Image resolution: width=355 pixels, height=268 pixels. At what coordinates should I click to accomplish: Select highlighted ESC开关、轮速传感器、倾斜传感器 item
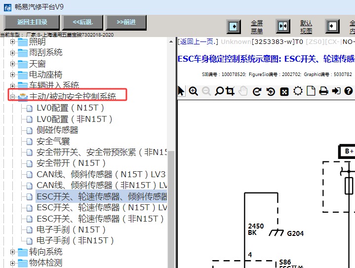click(102, 196)
